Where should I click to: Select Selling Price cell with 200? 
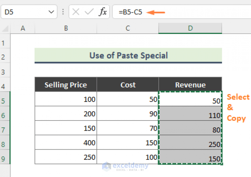click(66, 113)
